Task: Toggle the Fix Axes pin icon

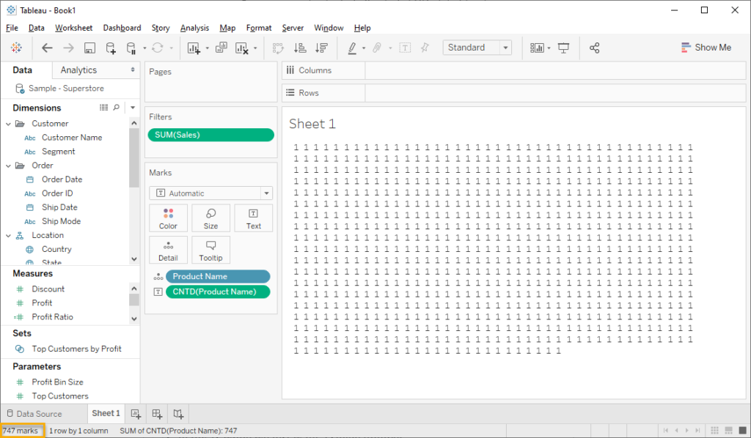Action: click(425, 48)
